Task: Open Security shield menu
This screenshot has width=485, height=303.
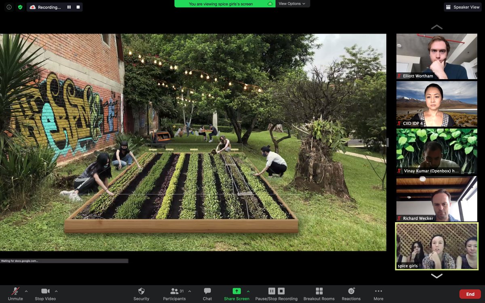Action: pos(141,294)
